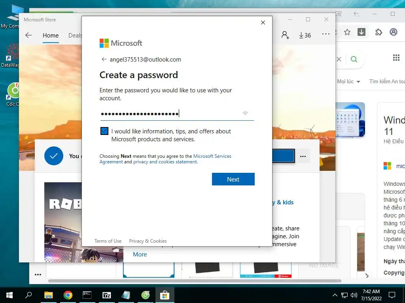This screenshot has height=303, width=405.
Task: Close the Create a password dialog
Action: click(x=263, y=22)
